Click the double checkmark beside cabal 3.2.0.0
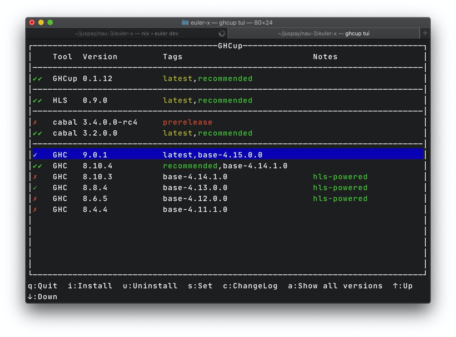Image resolution: width=456 pixels, height=337 pixels. (37, 133)
